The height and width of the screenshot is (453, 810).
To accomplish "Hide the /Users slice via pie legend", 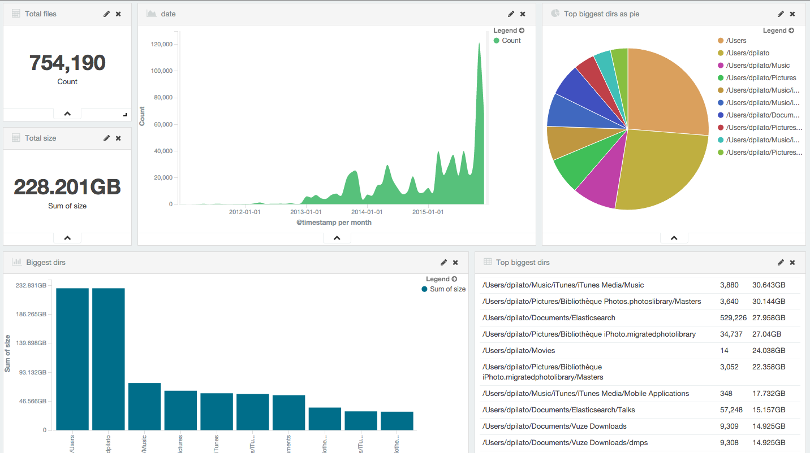I will pyautogui.click(x=735, y=40).
